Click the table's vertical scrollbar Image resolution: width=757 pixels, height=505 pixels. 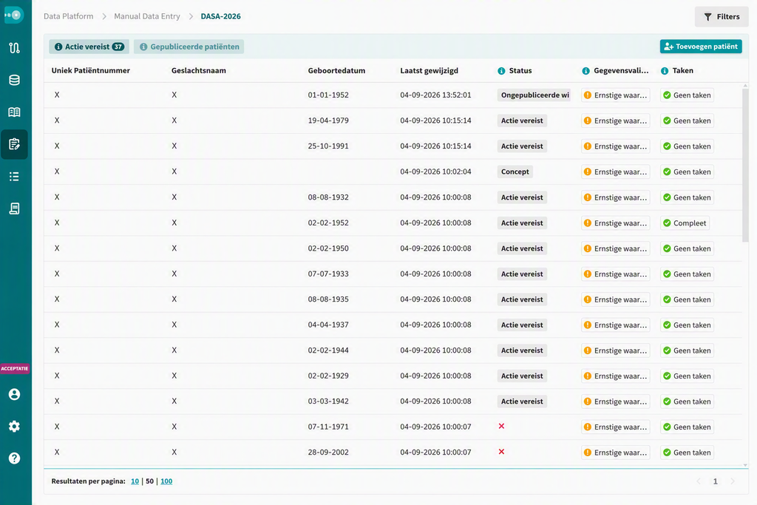click(x=745, y=164)
